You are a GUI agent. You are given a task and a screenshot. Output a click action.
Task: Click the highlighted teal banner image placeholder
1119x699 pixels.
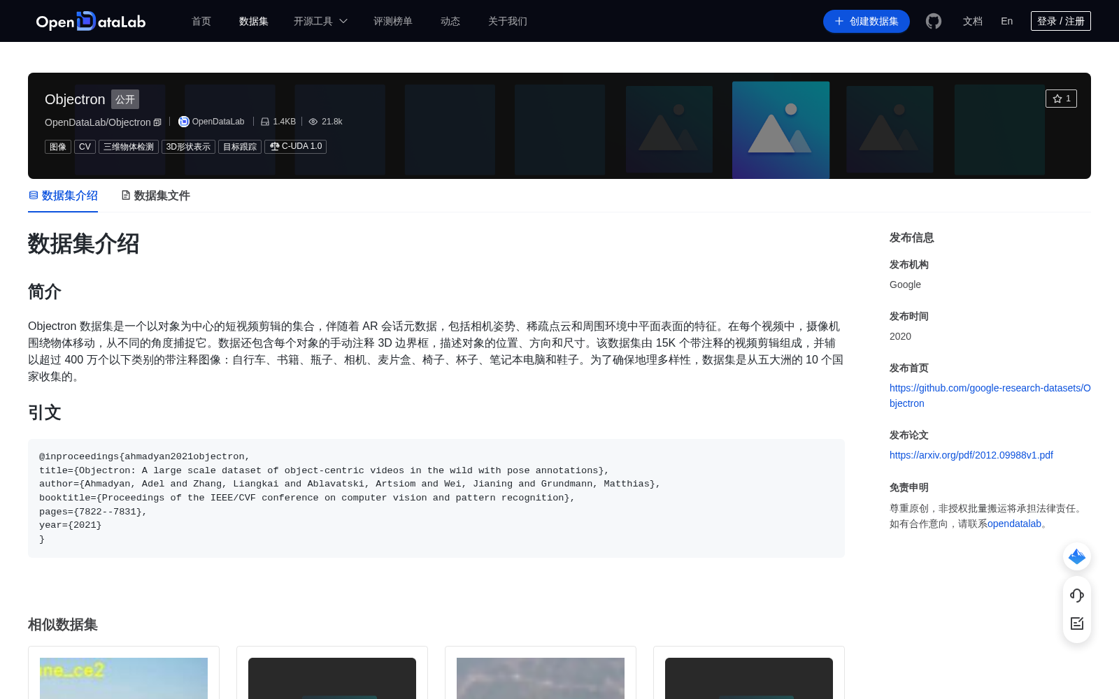(781, 130)
